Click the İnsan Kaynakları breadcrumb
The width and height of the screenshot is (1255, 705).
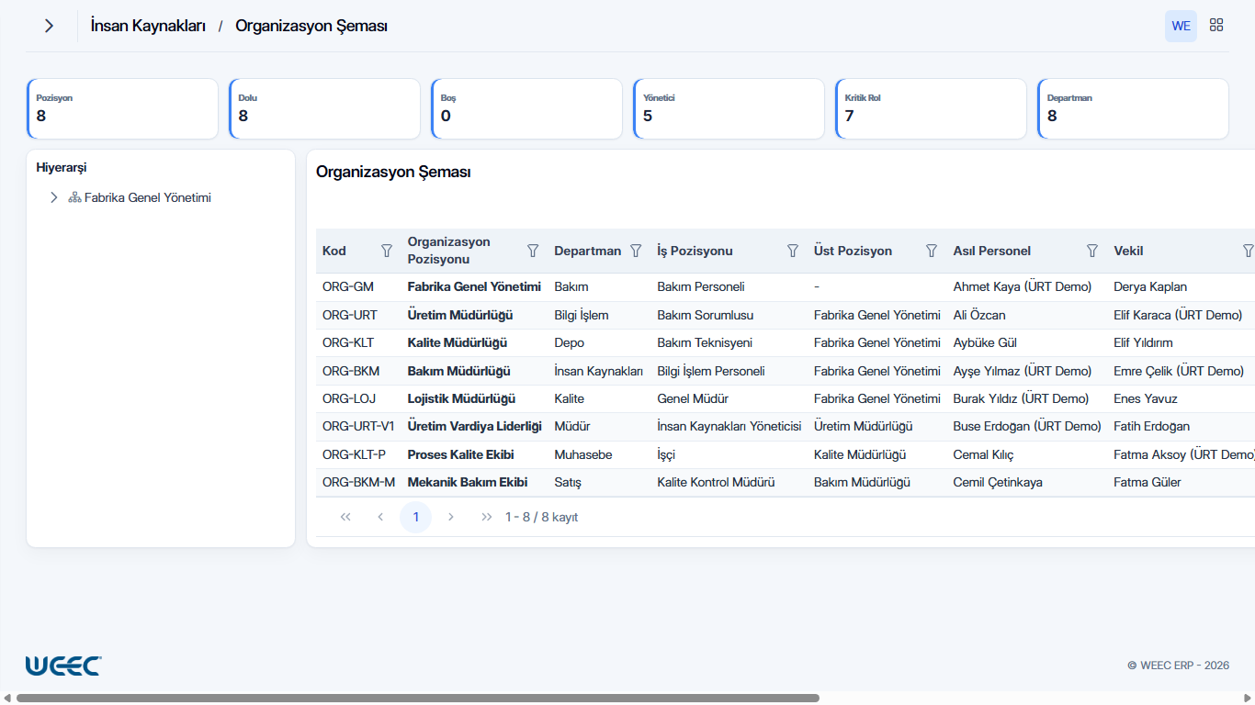(x=148, y=26)
